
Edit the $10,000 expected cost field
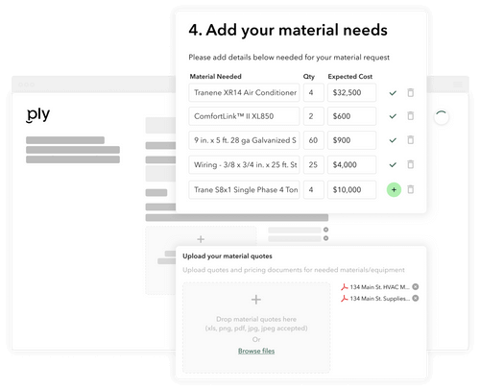(351, 189)
